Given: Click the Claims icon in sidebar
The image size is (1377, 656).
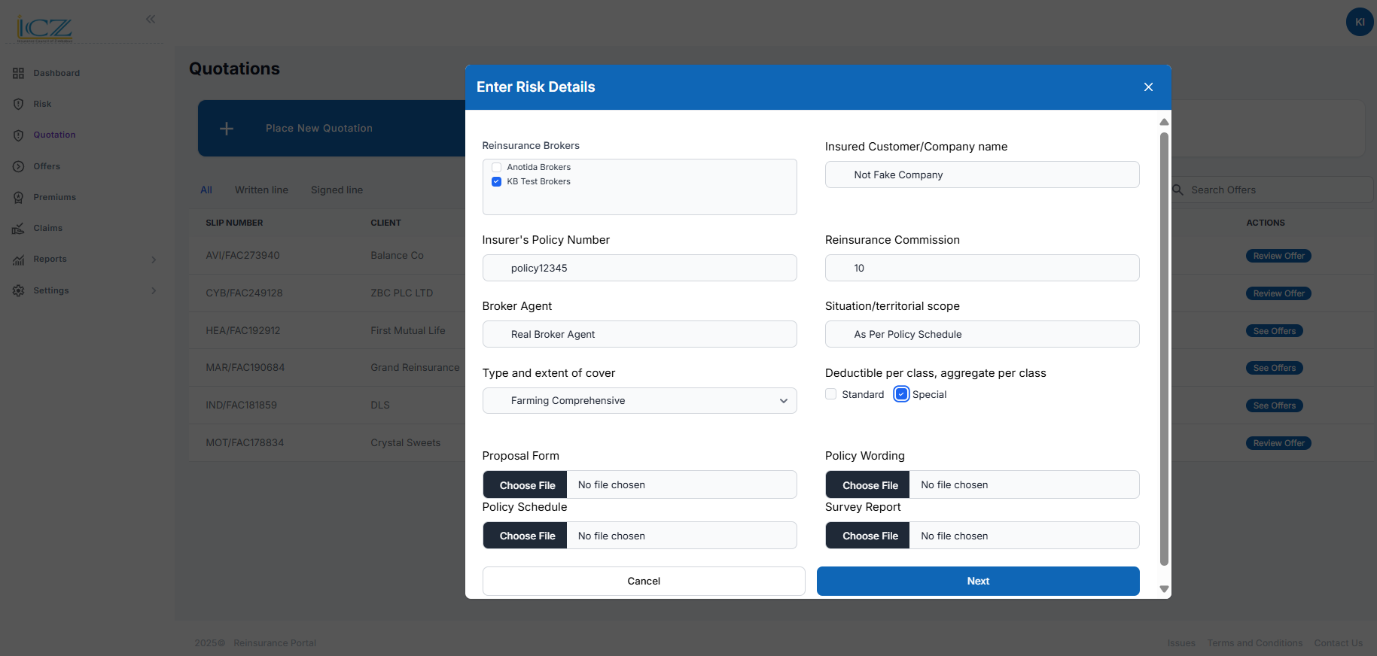Looking at the screenshot, I should click(x=18, y=228).
